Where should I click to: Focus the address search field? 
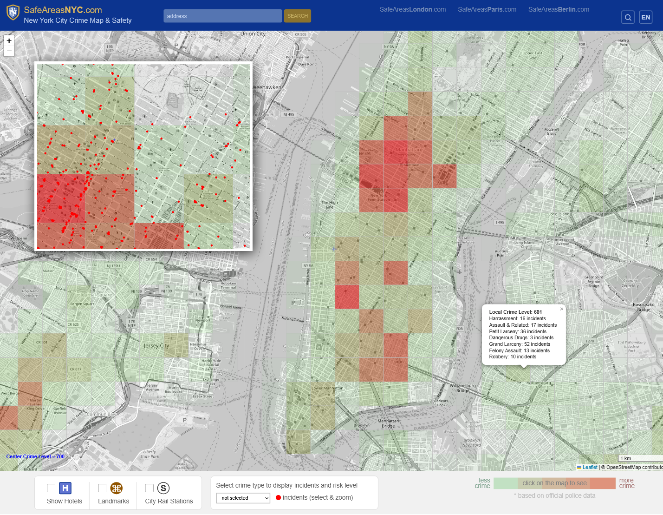pyautogui.click(x=223, y=16)
